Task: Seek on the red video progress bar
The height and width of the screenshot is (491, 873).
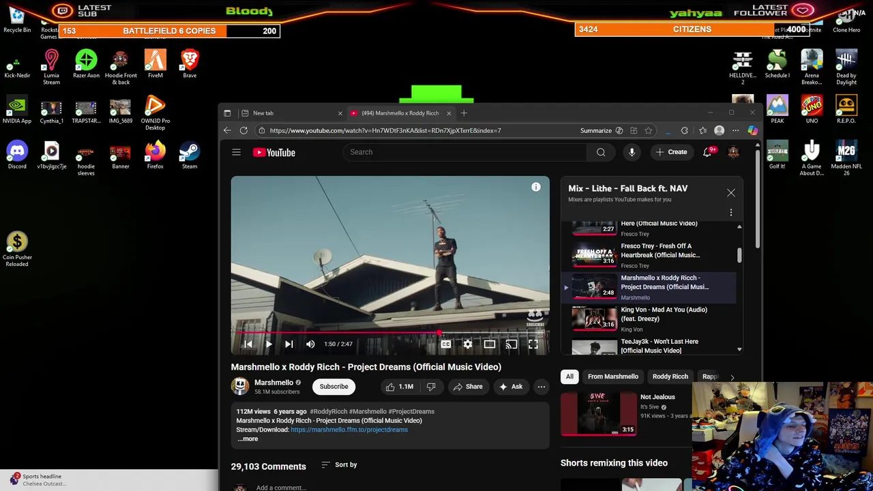Action: [390, 333]
